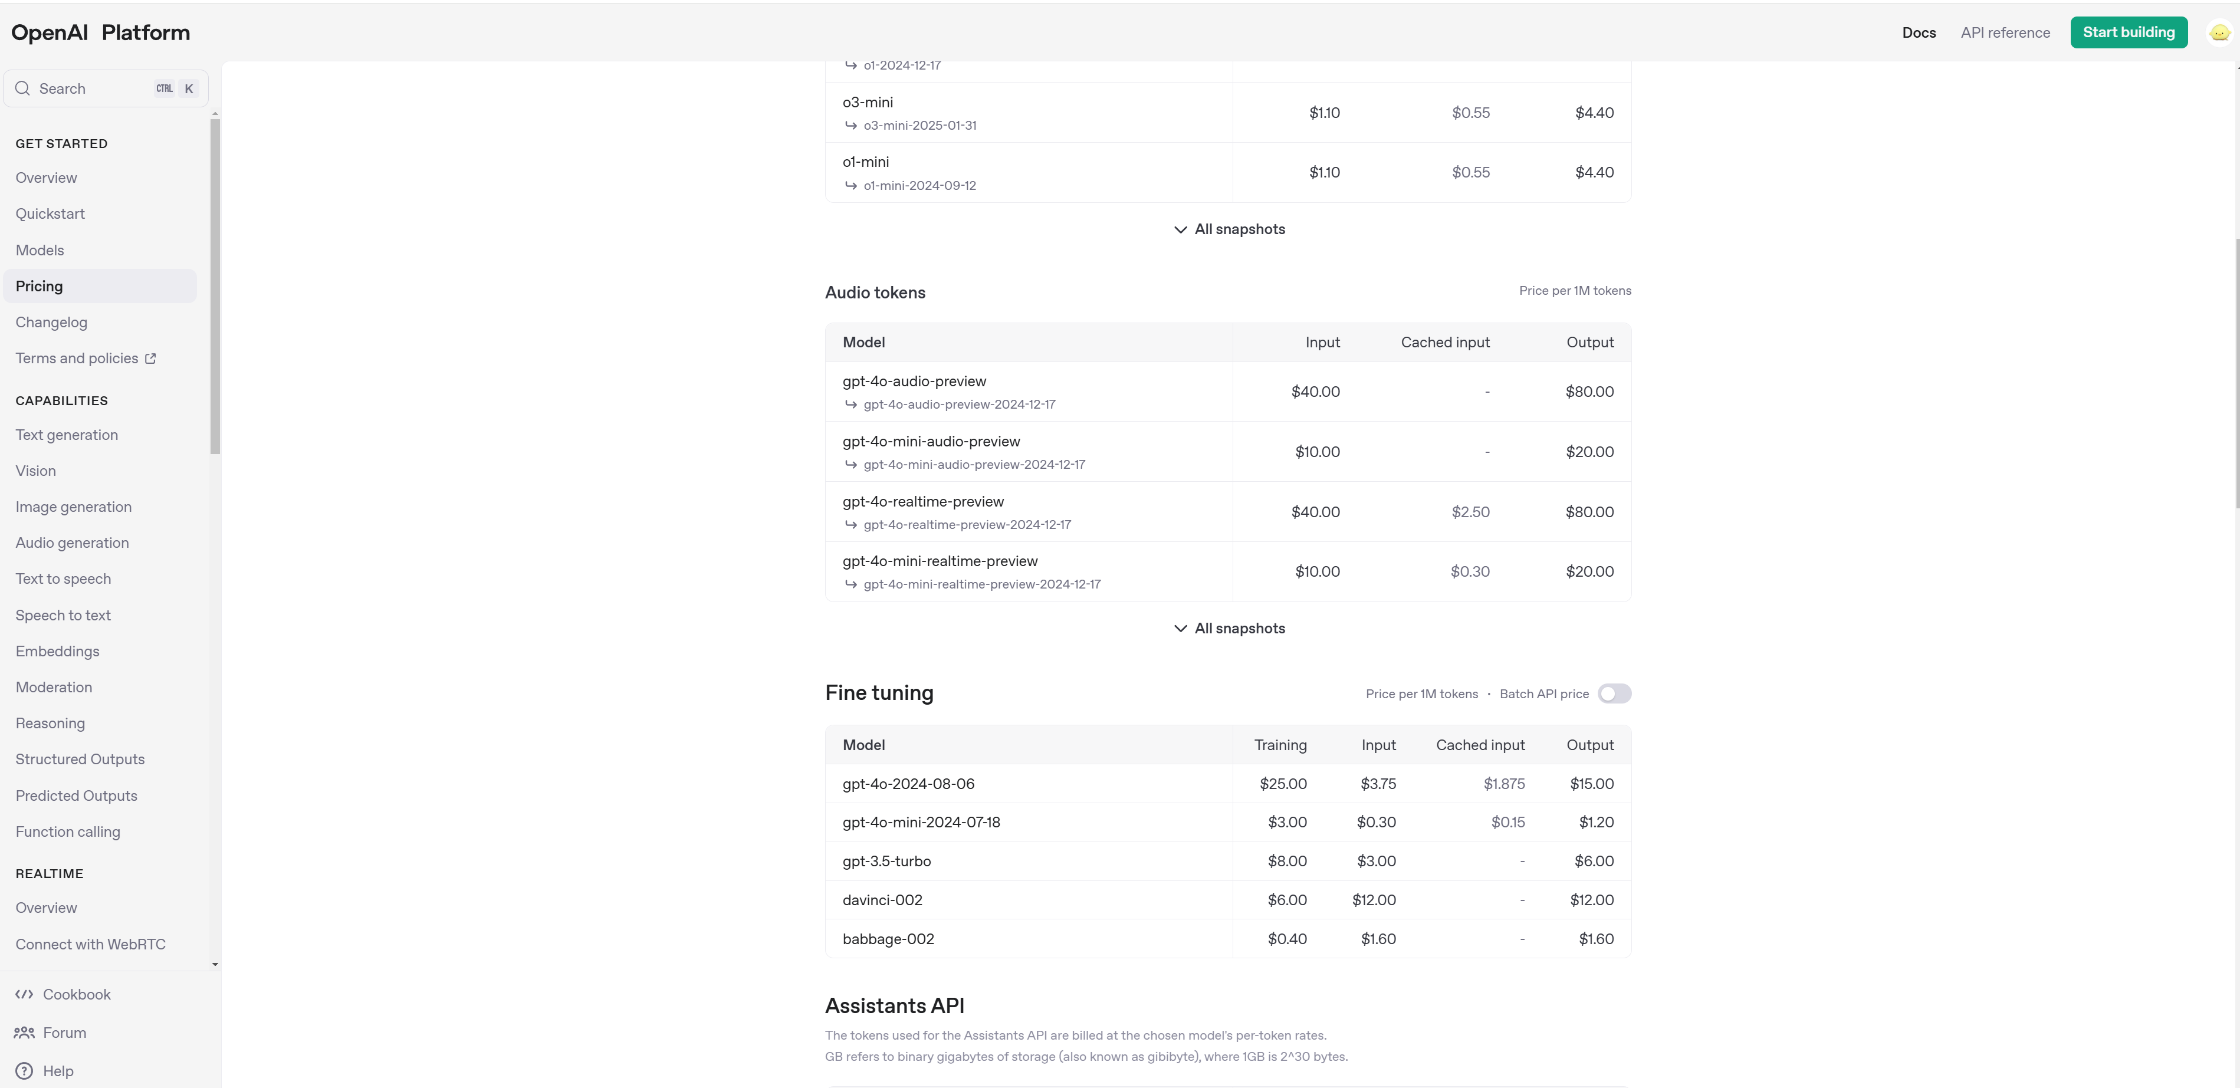2240x1088 pixels.
Task: Click the OpenAI Platform logo
Action: (x=101, y=33)
